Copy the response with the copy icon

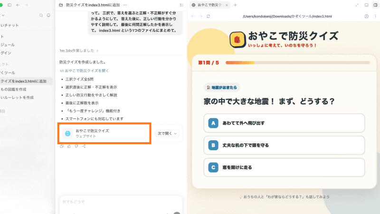coord(62,146)
